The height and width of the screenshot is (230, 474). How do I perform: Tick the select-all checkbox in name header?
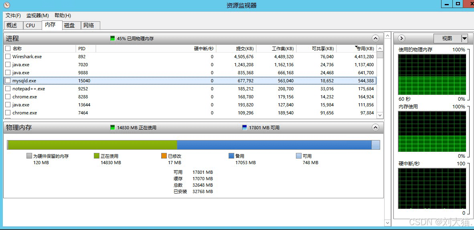tap(8, 49)
